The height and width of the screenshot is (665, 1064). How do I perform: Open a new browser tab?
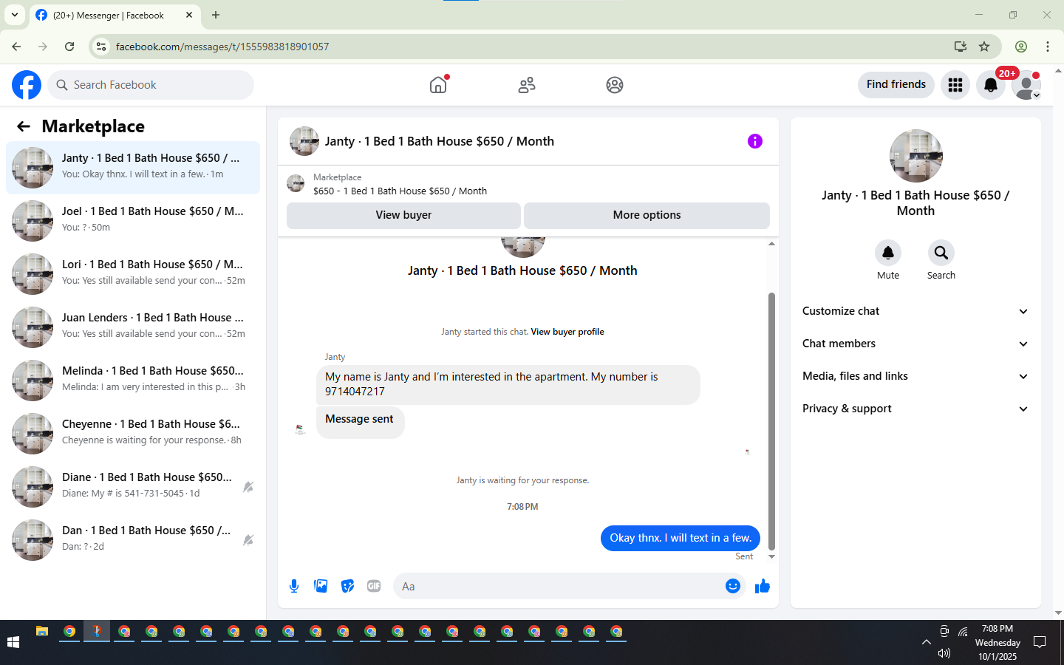point(216,15)
